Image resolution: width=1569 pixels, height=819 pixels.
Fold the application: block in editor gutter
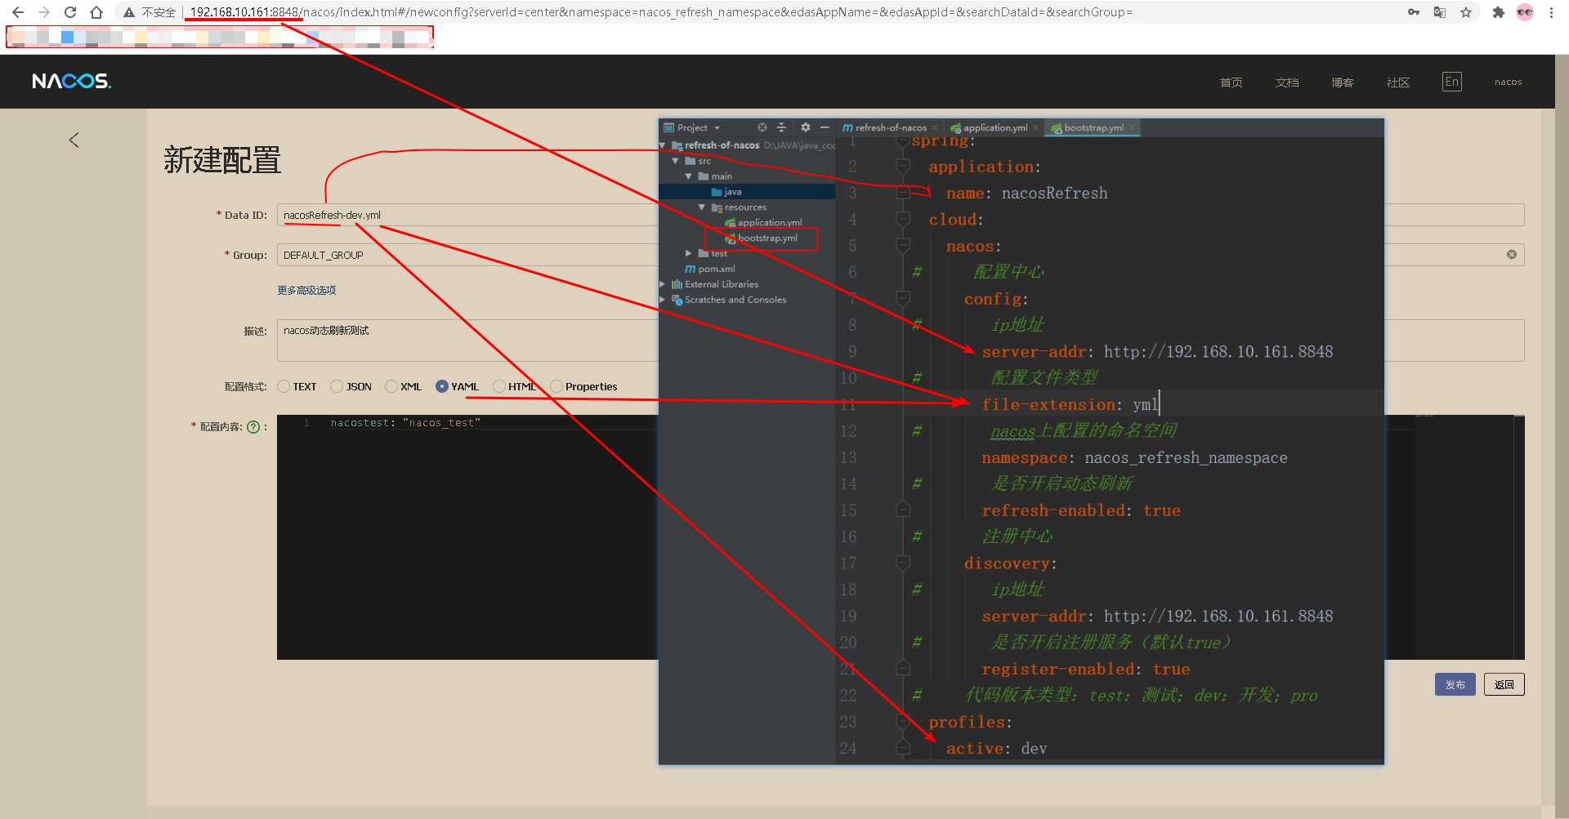pos(903,167)
